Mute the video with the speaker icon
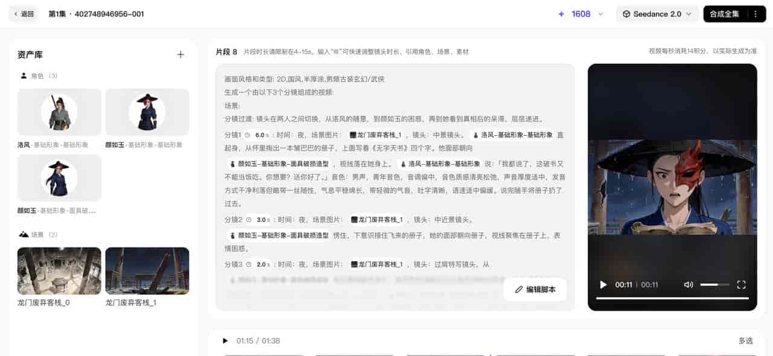Image resolution: width=773 pixels, height=356 pixels. click(x=688, y=284)
